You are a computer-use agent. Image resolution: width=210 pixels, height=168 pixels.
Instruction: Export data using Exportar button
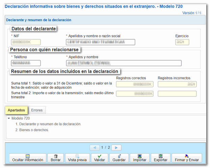160,158
